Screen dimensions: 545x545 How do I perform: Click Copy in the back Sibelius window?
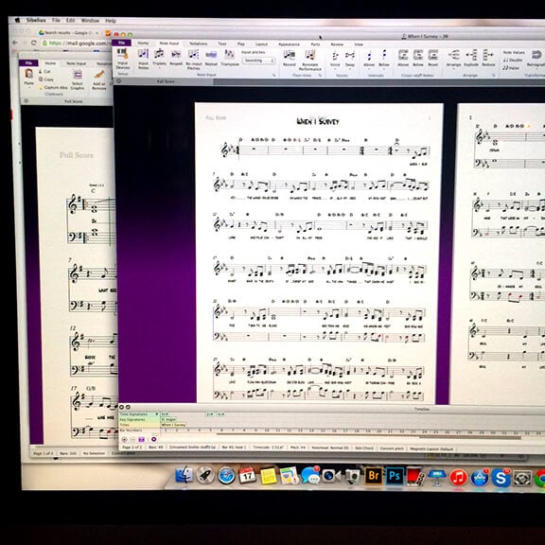[x=46, y=79]
